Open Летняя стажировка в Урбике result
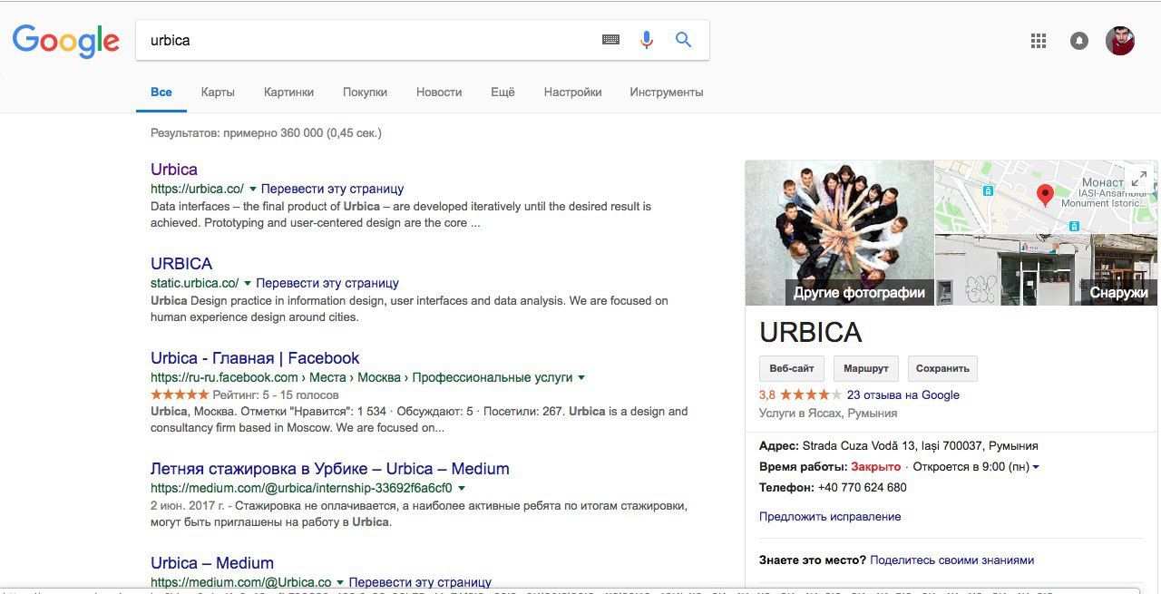1161x594 pixels. [330, 469]
